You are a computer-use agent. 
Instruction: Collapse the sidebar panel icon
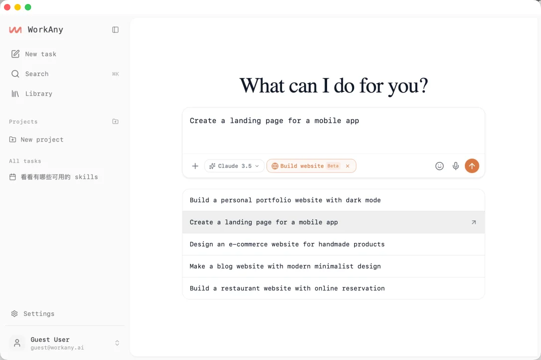click(x=115, y=29)
